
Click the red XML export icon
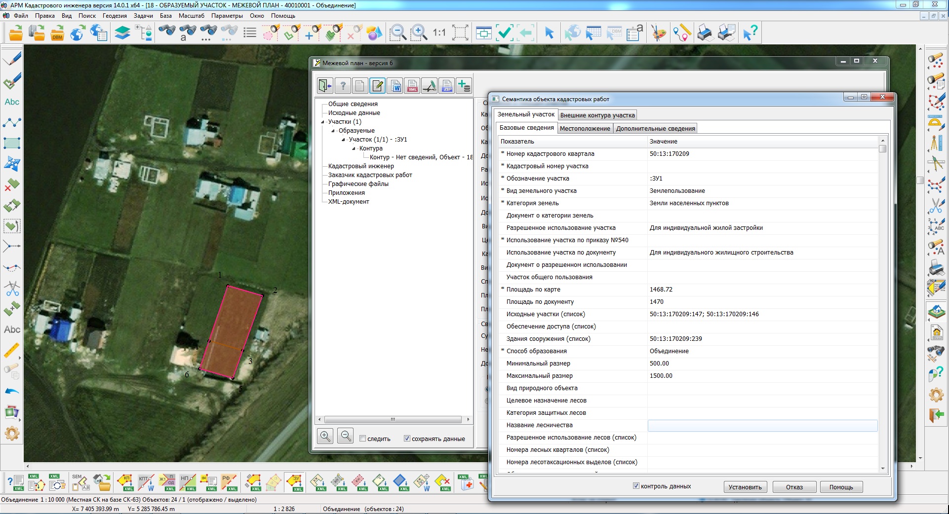point(412,86)
